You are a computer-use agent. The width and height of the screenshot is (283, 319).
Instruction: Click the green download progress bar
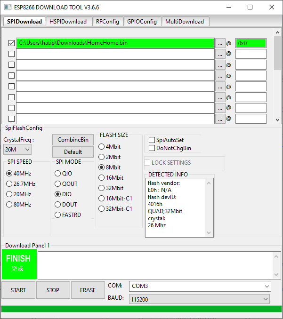click(x=141, y=309)
